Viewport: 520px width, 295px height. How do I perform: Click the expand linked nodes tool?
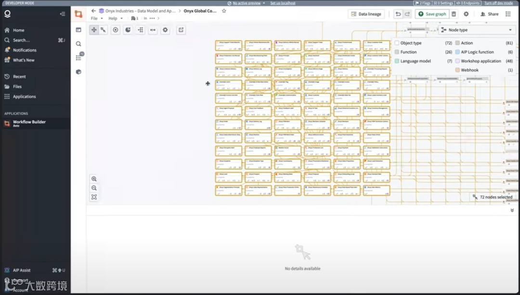(153, 30)
